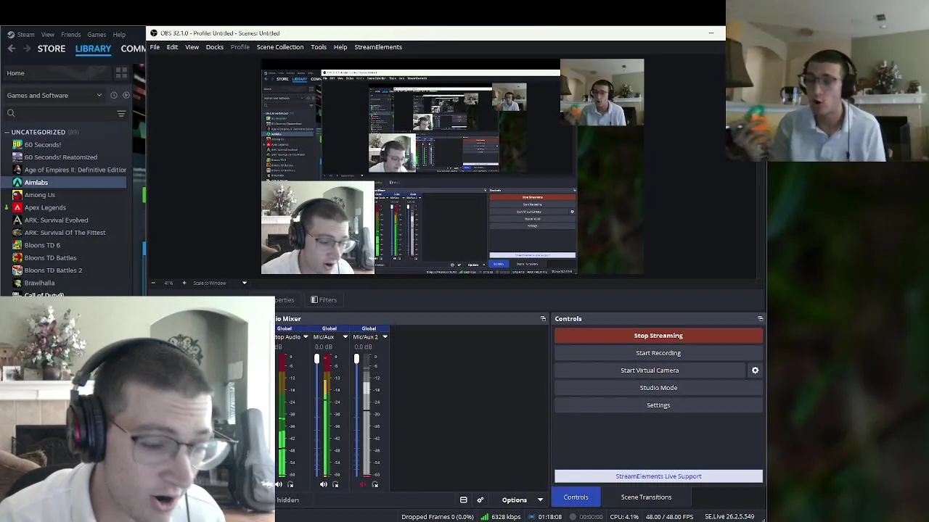This screenshot has width=929, height=522.
Task: Click the Among Us game icon
Action: (x=17, y=195)
